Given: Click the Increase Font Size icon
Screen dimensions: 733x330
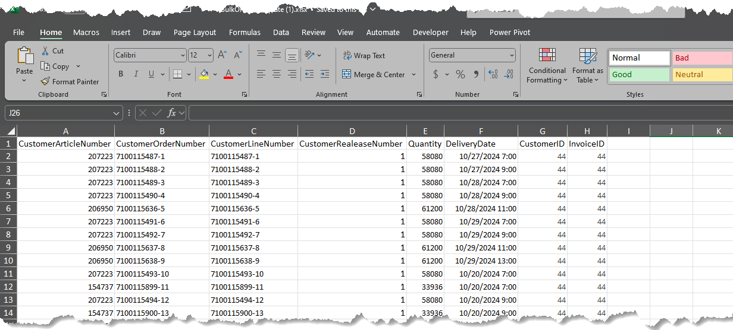Looking at the screenshot, I should tap(223, 55).
